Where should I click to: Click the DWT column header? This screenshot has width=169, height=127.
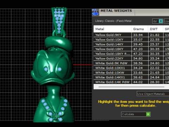click(156, 29)
